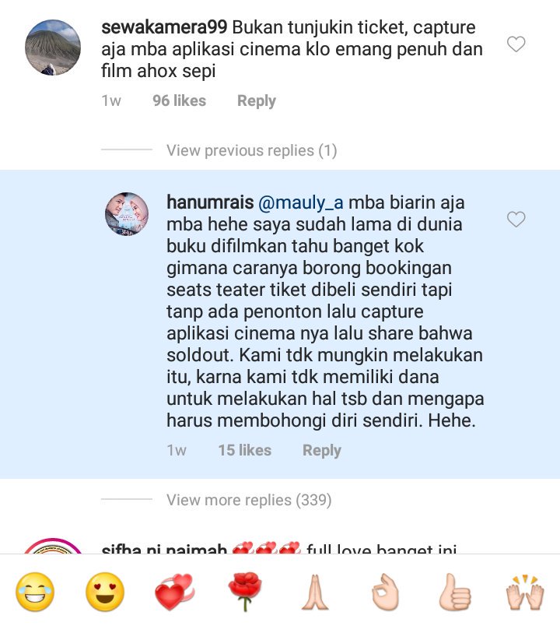Insert the revolving hearts emoji
The width and height of the screenshot is (560, 626).
[175, 592]
